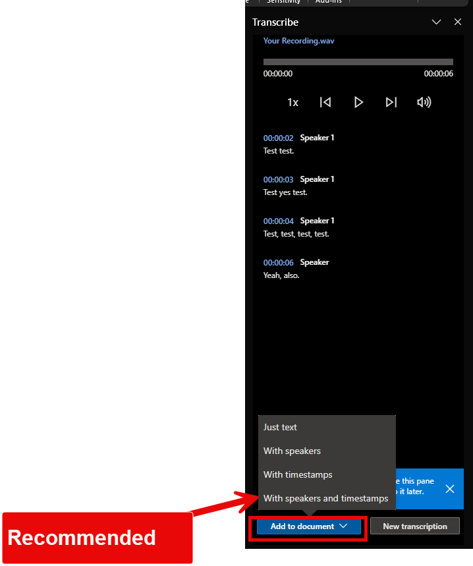Select With speakers and timestamps

(x=325, y=498)
